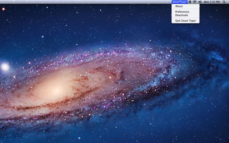The image size is (229, 143).
Task: Click the Mon 3:41 PM clock
Action: tap(212, 2)
